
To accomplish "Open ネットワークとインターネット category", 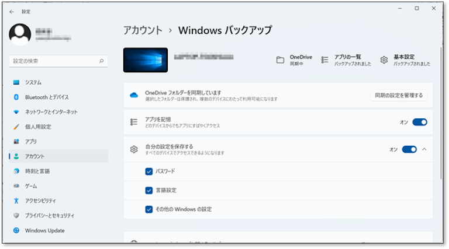I will tap(58, 112).
